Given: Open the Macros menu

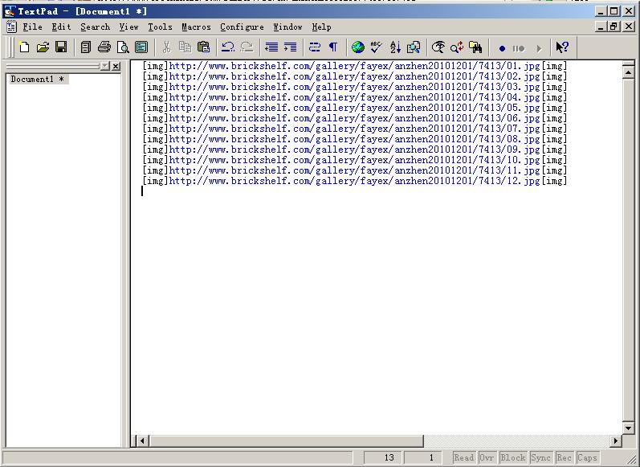Looking at the screenshot, I should (196, 27).
